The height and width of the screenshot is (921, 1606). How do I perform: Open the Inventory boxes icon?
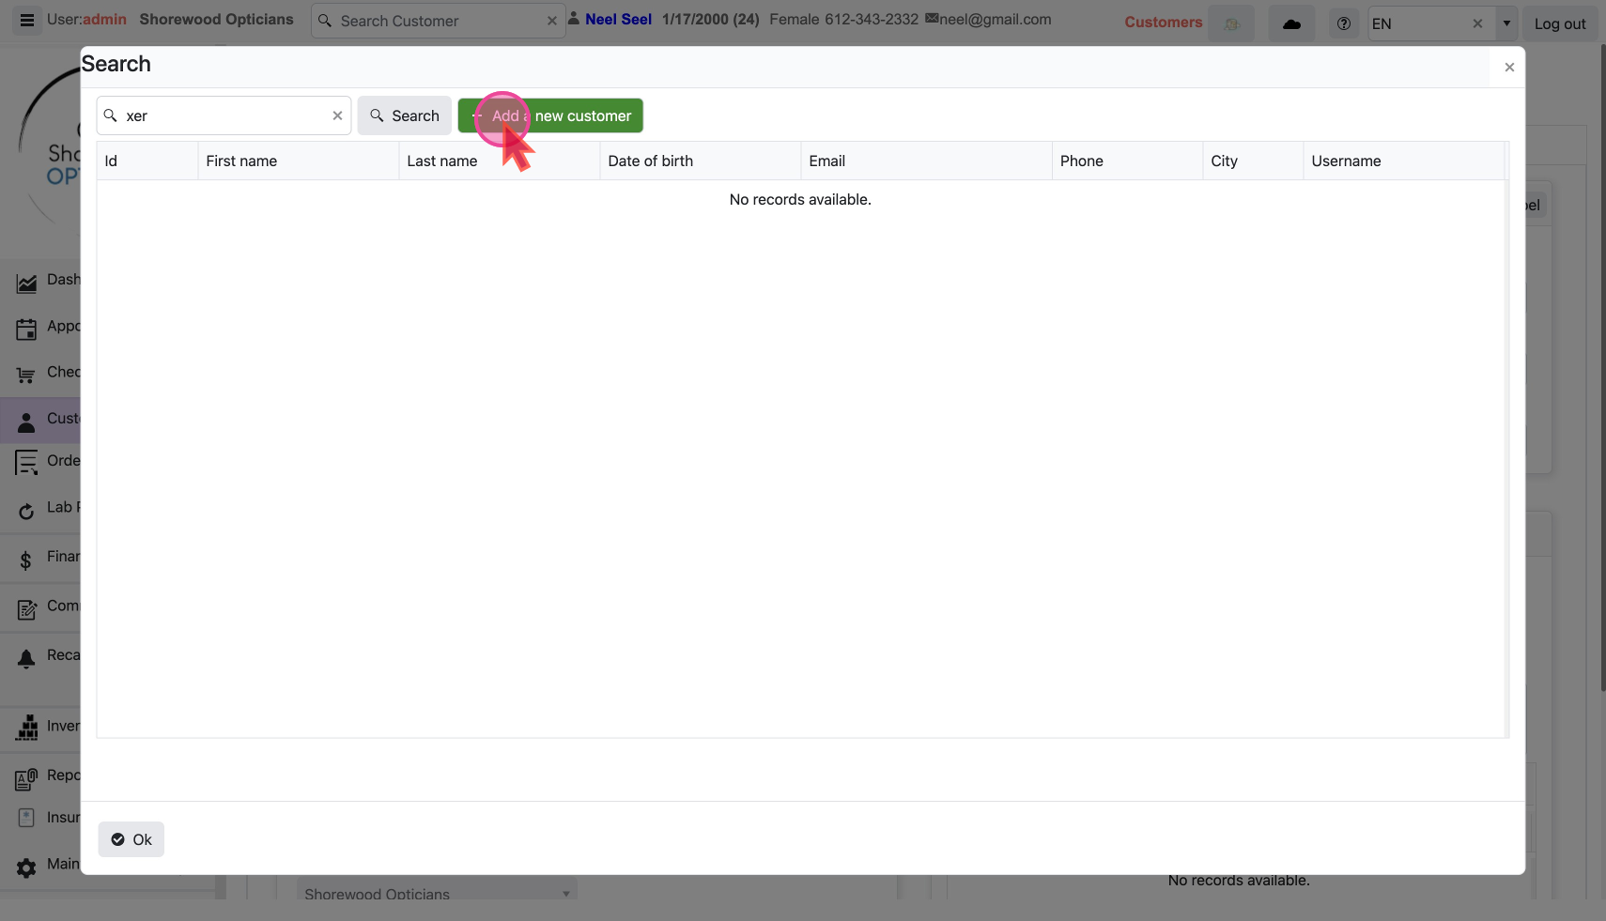[x=26, y=728]
